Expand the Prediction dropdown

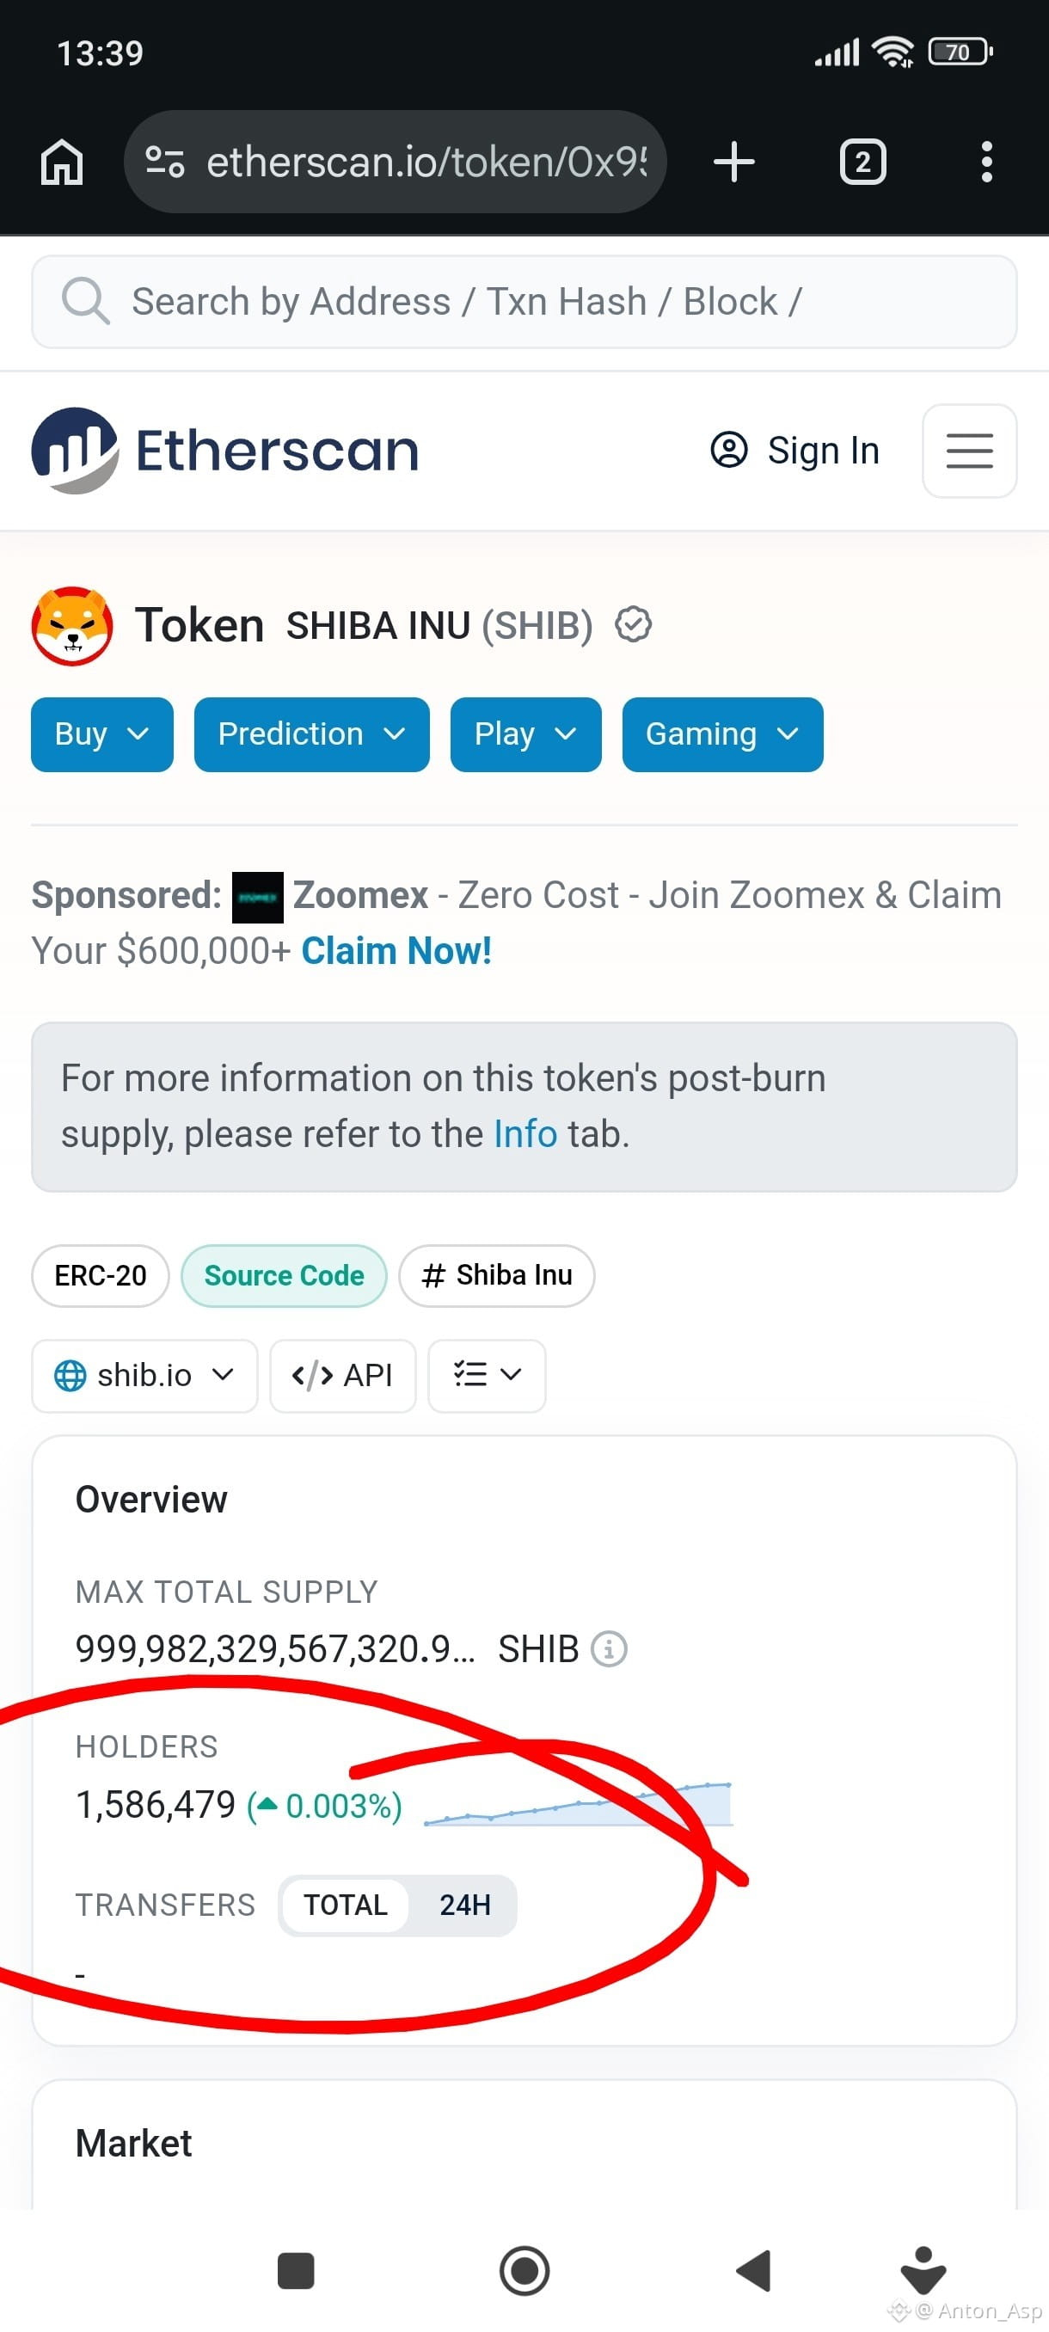tap(311, 734)
